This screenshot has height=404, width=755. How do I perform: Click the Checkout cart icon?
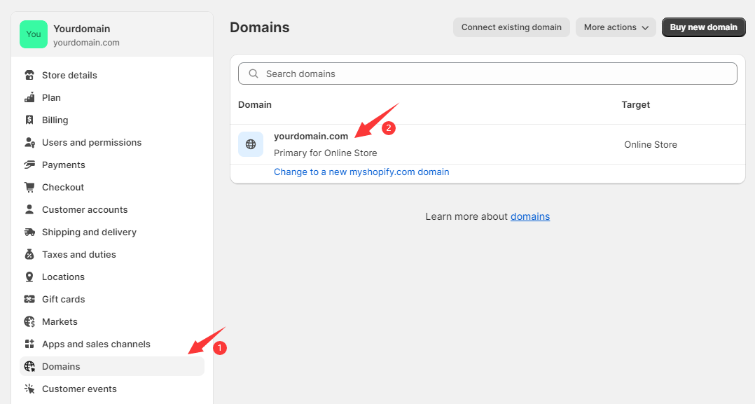point(29,187)
